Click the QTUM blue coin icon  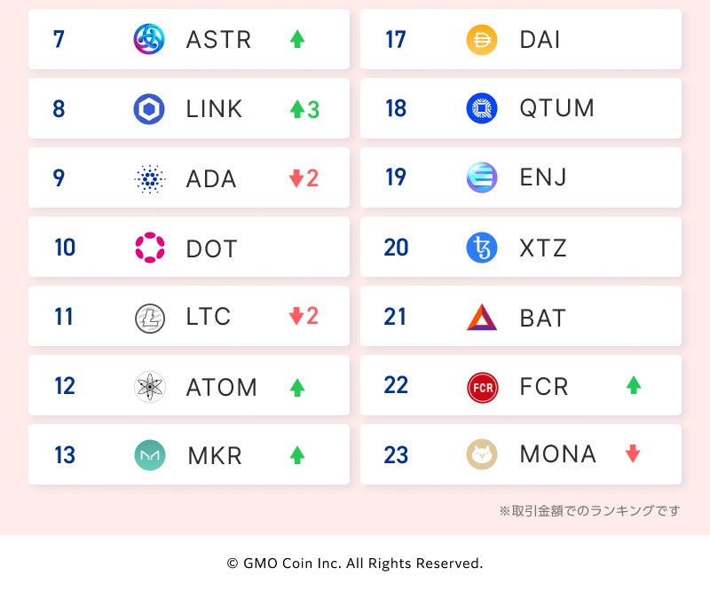[482, 108]
